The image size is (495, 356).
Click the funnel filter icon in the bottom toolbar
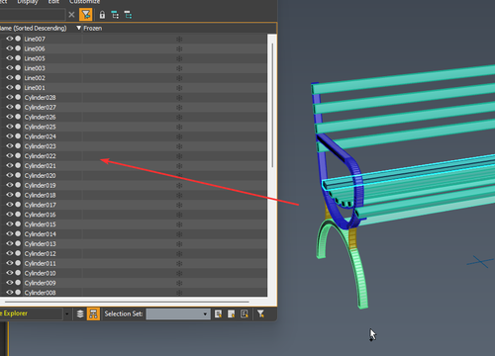point(260,313)
